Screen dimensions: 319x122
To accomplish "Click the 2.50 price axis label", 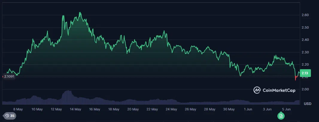I will tap(305, 27).
